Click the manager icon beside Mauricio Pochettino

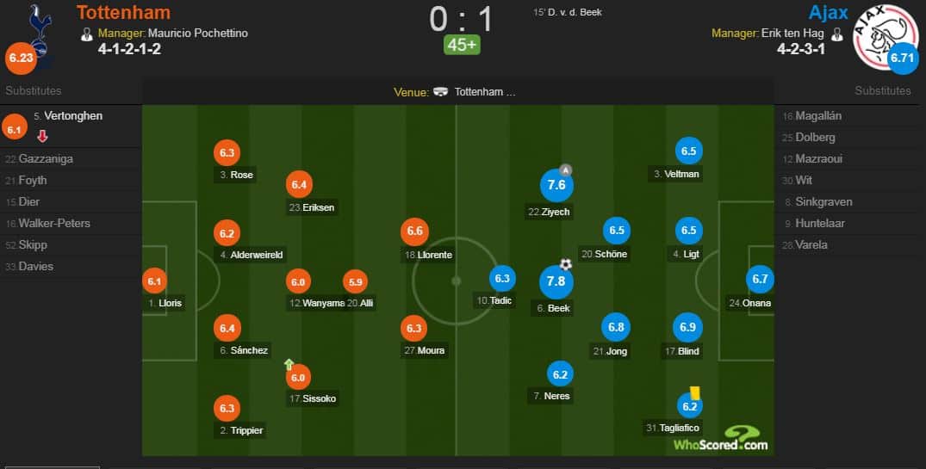87,34
